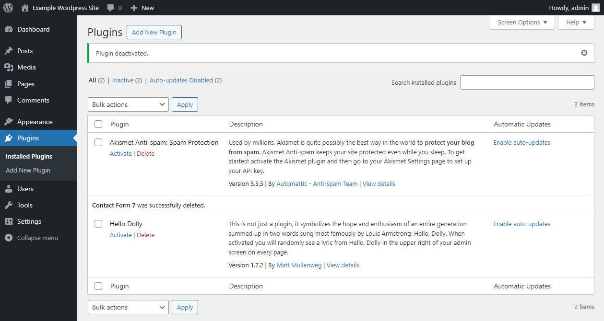Delete the Akismet Anti-spam plugin
This screenshot has height=321, width=604.
145,153
